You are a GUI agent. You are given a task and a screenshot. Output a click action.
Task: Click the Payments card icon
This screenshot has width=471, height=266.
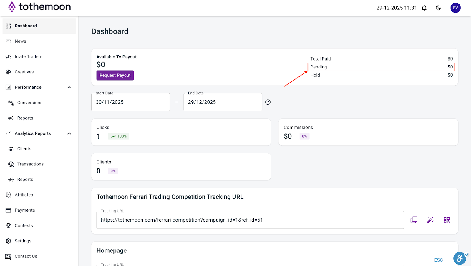8,210
